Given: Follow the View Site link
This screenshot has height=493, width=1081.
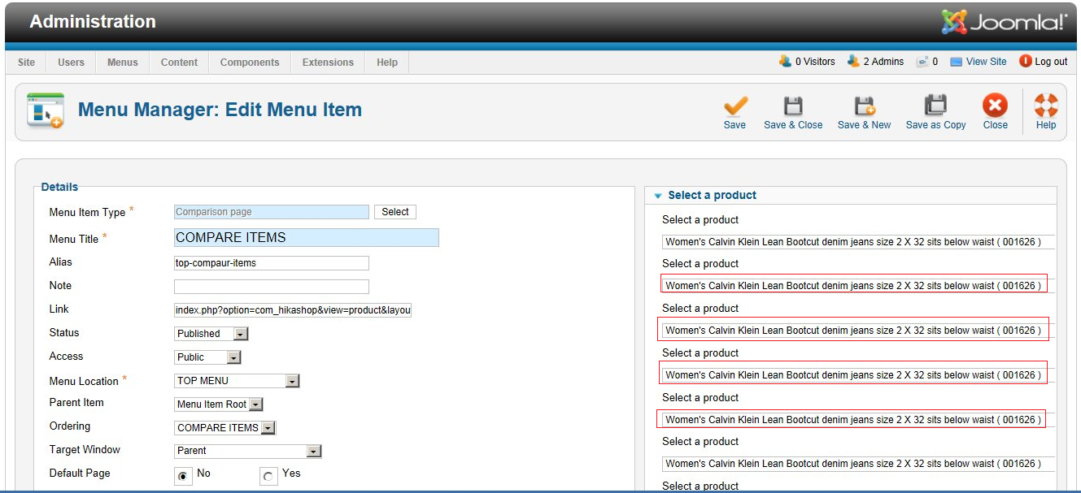Looking at the screenshot, I should 986,62.
